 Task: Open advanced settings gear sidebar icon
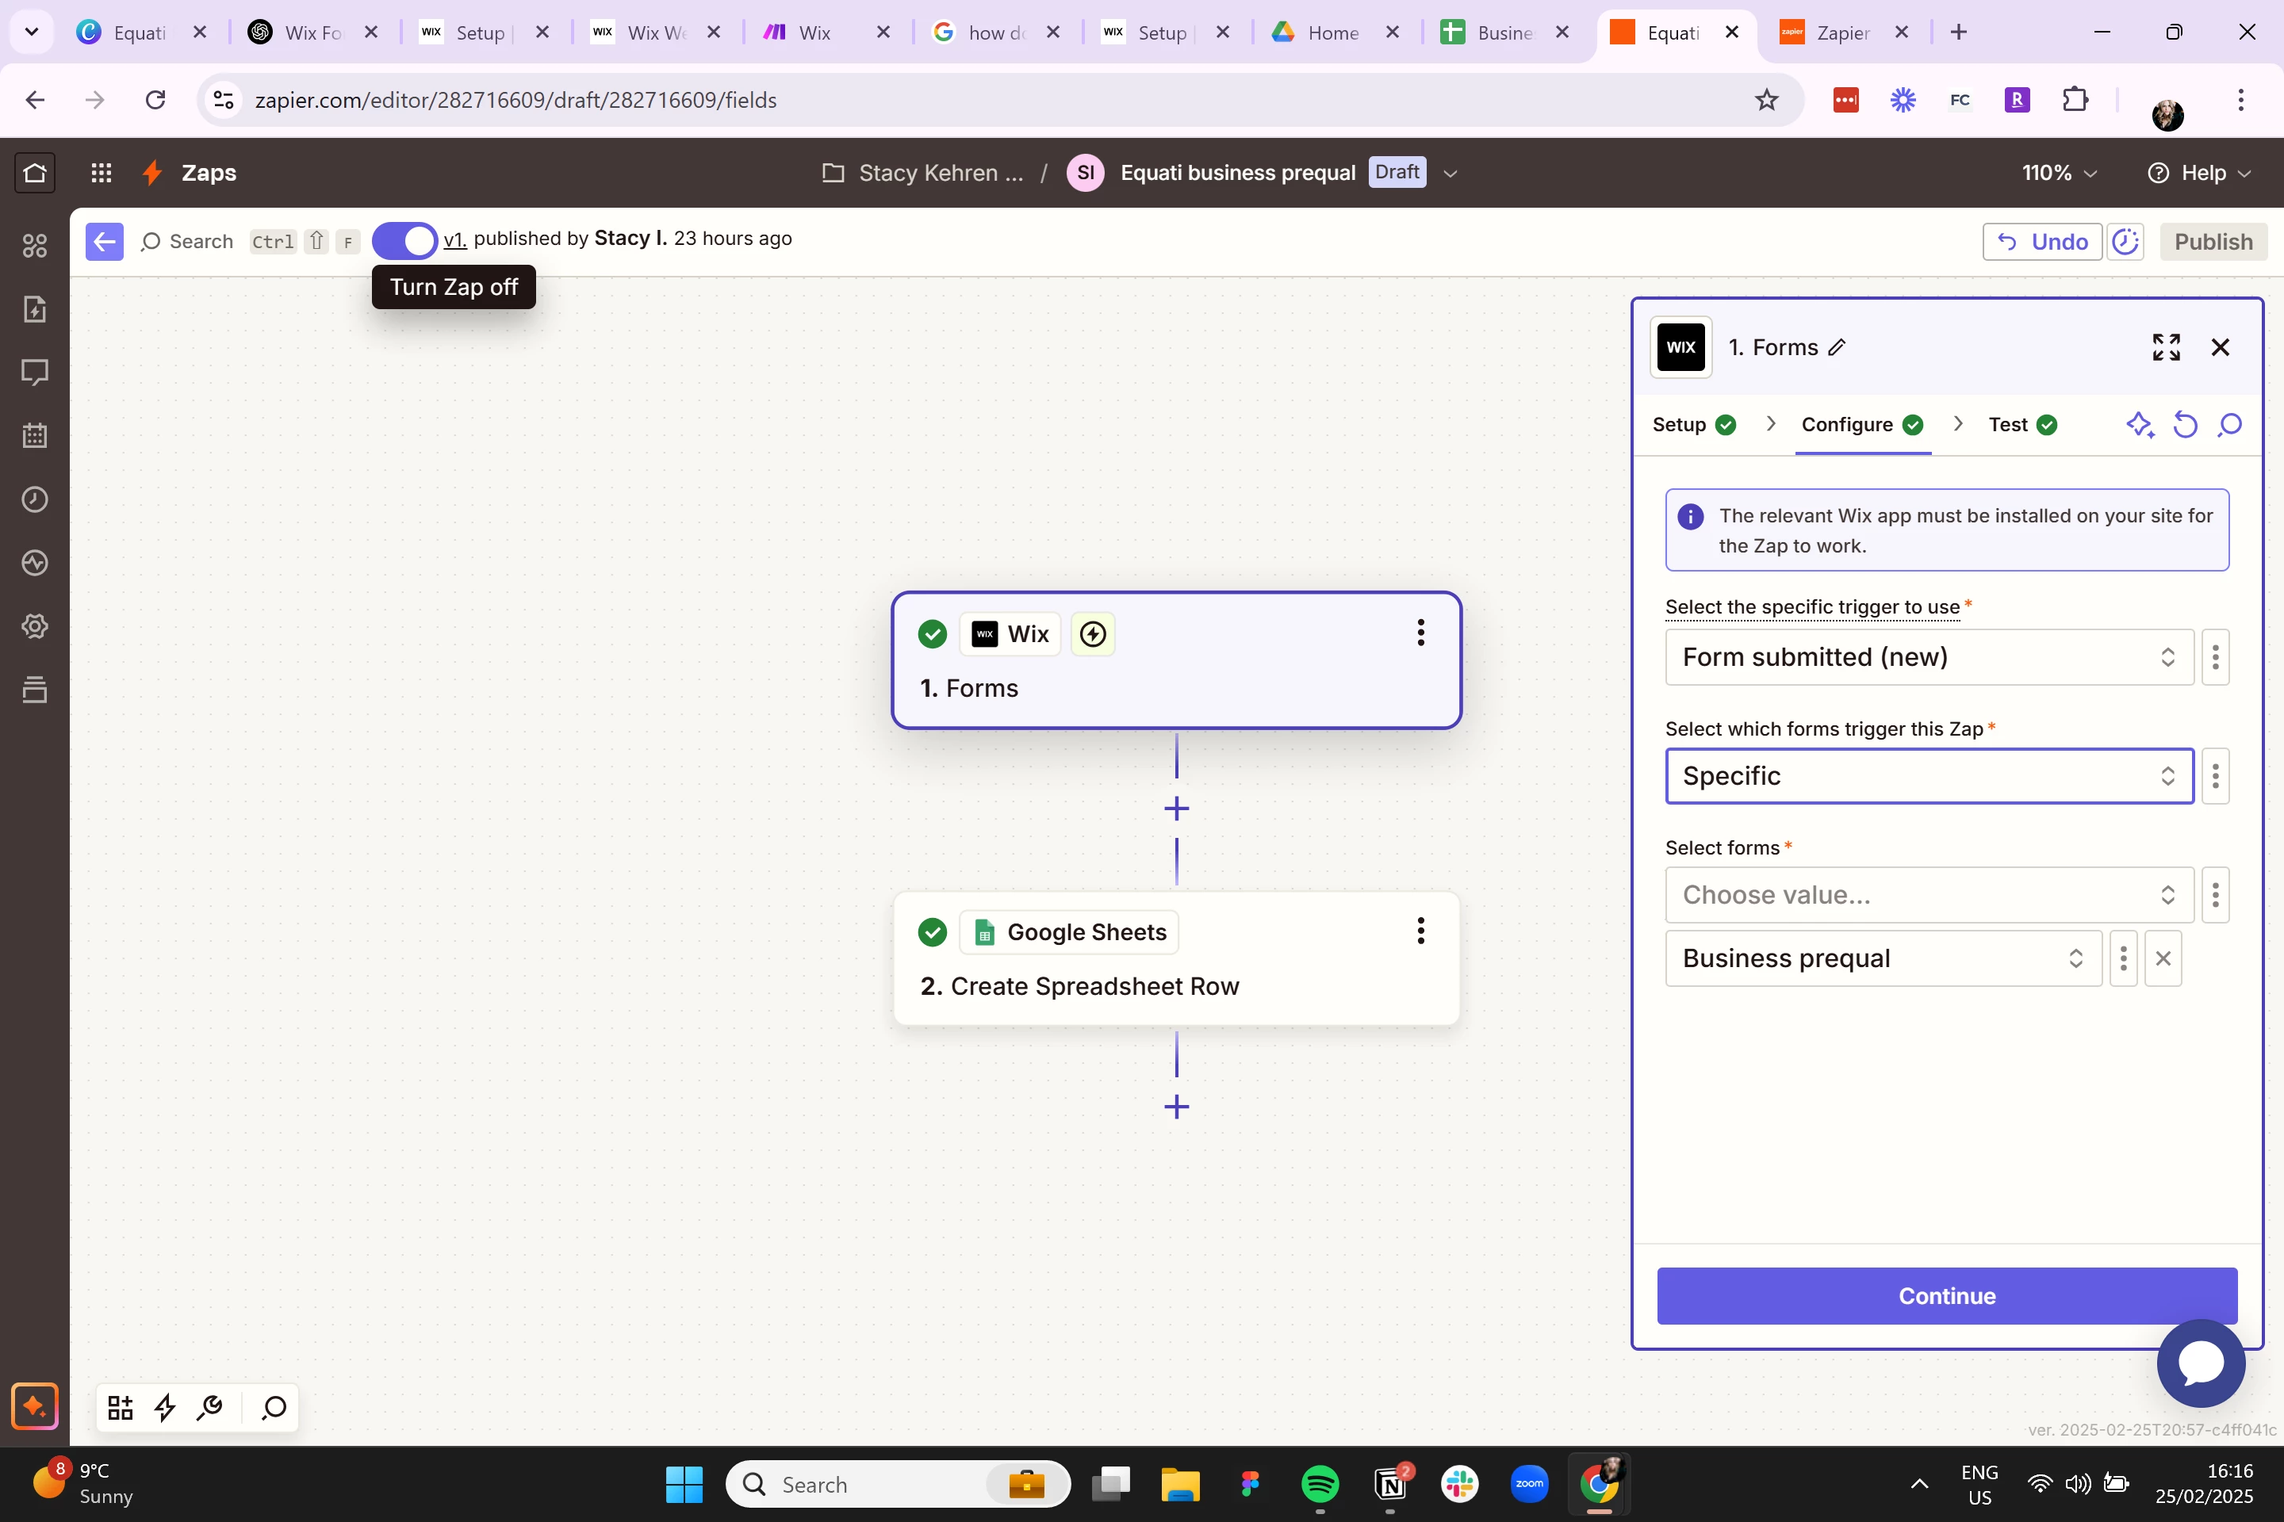click(x=35, y=626)
